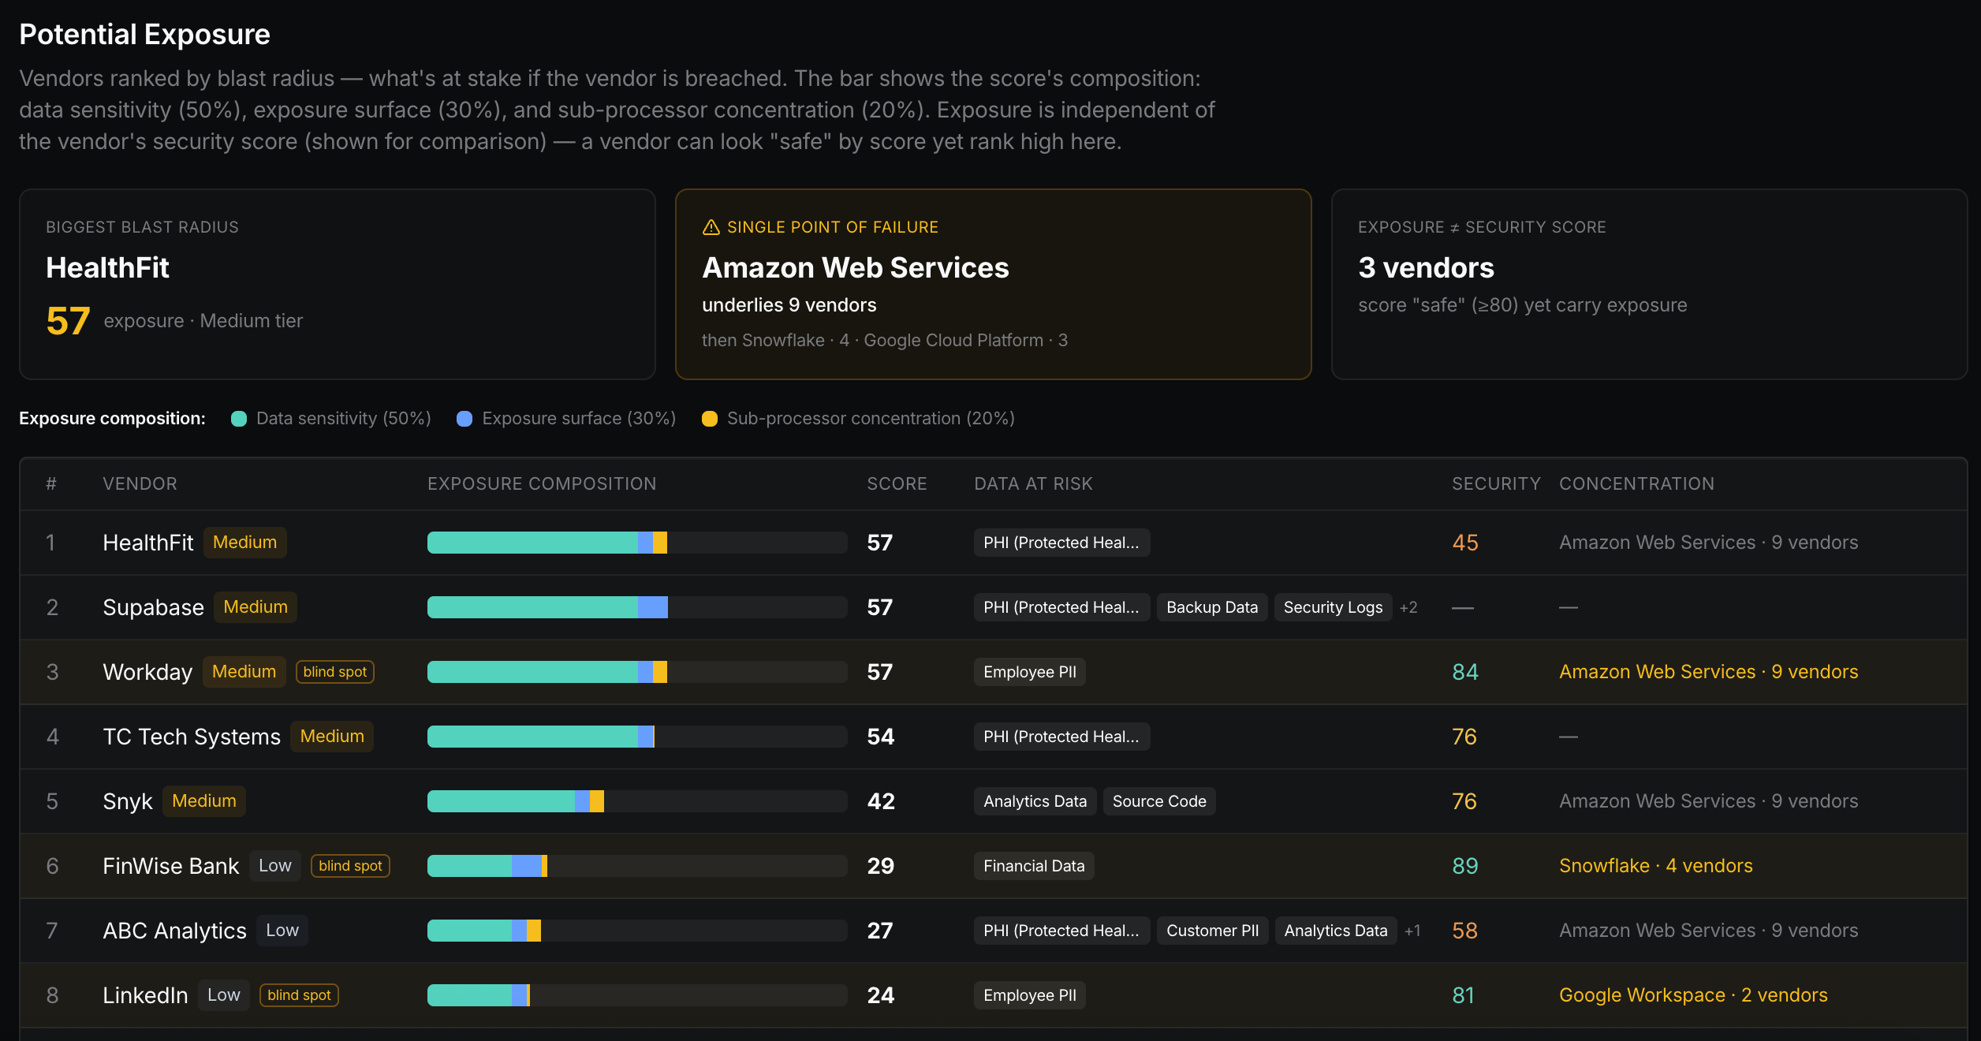
Task: Select the Snyk vendor name
Action: click(127, 801)
